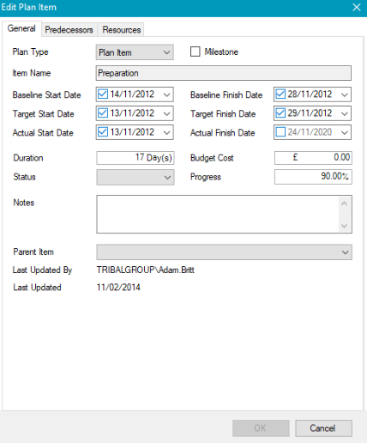Close the Edit Plan Item dialog
Image resolution: width=367 pixels, height=443 pixels.
pos(357,8)
